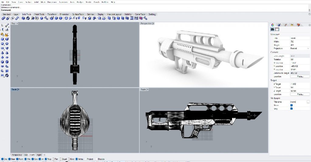Select the pointer tool in left sidebar
Screen dimensions: 311x162
(x=3, y=25)
